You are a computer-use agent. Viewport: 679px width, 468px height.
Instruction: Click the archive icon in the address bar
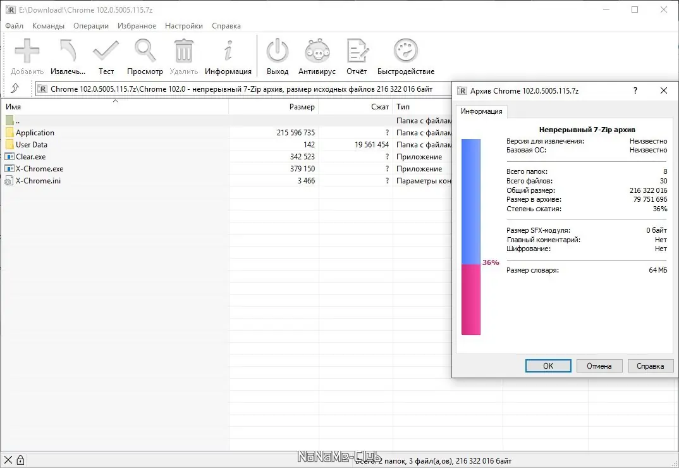coord(42,89)
